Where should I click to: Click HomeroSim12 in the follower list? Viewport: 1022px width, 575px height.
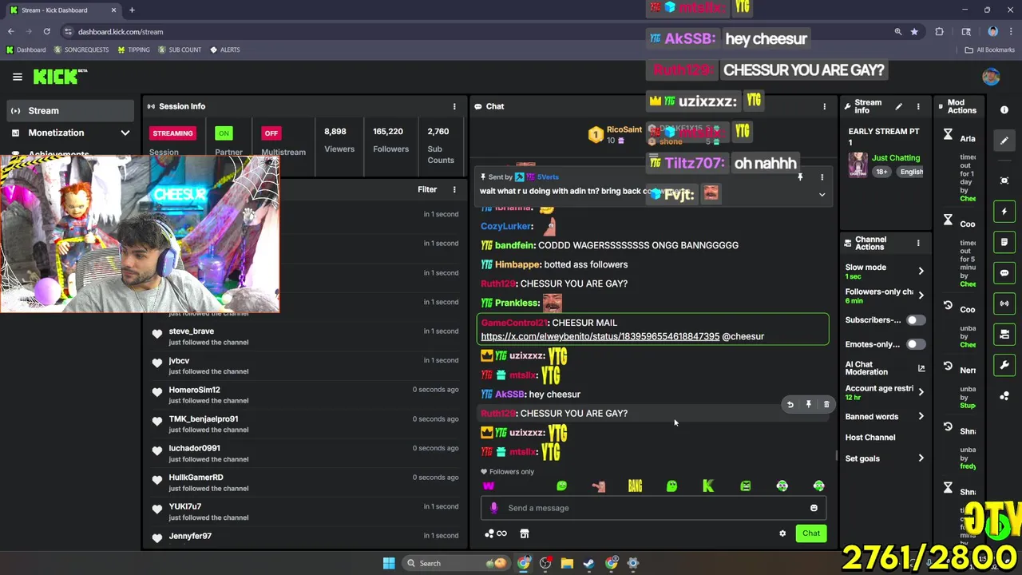pyautogui.click(x=194, y=390)
